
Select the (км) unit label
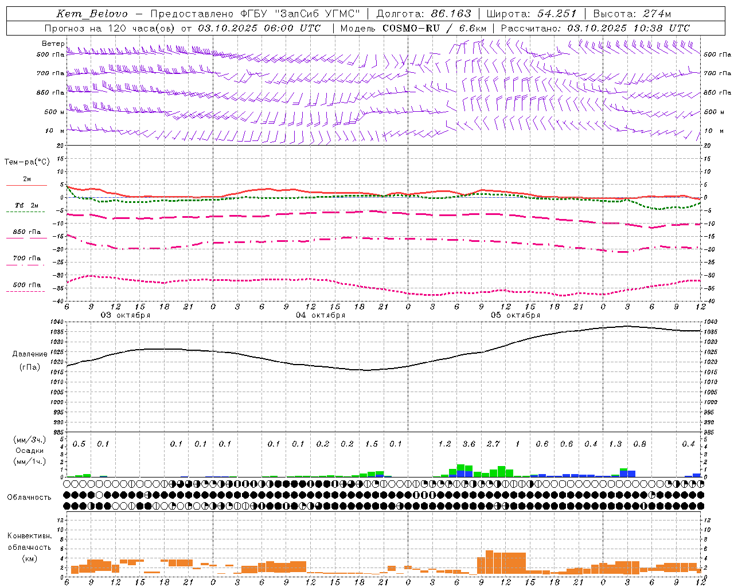pos(29,558)
